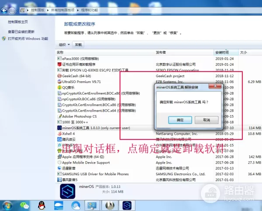Image resolution: width=262 pixels, height=211 pixels.
Task: Open minerOS app in taskbar
Action: point(127,205)
